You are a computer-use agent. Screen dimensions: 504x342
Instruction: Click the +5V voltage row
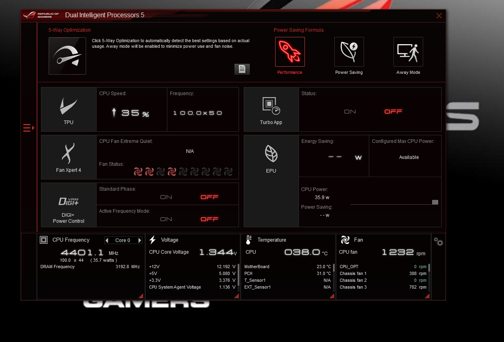192,273
